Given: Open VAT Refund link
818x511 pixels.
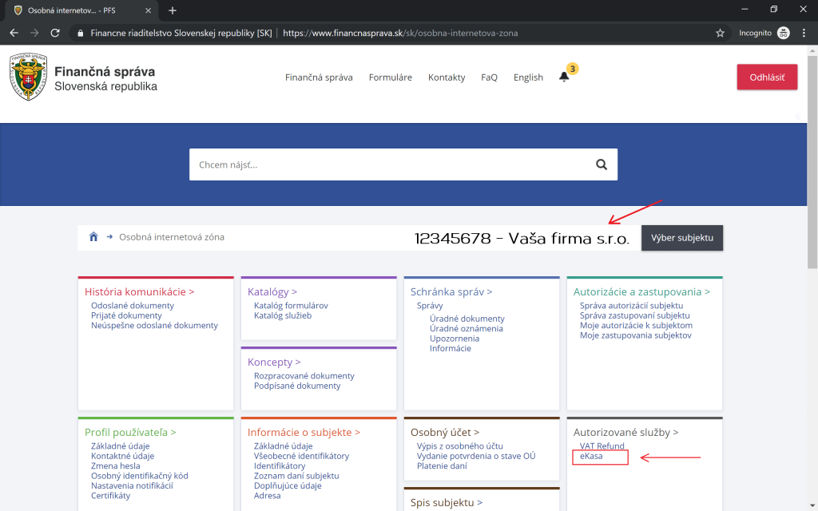Looking at the screenshot, I should [602, 446].
